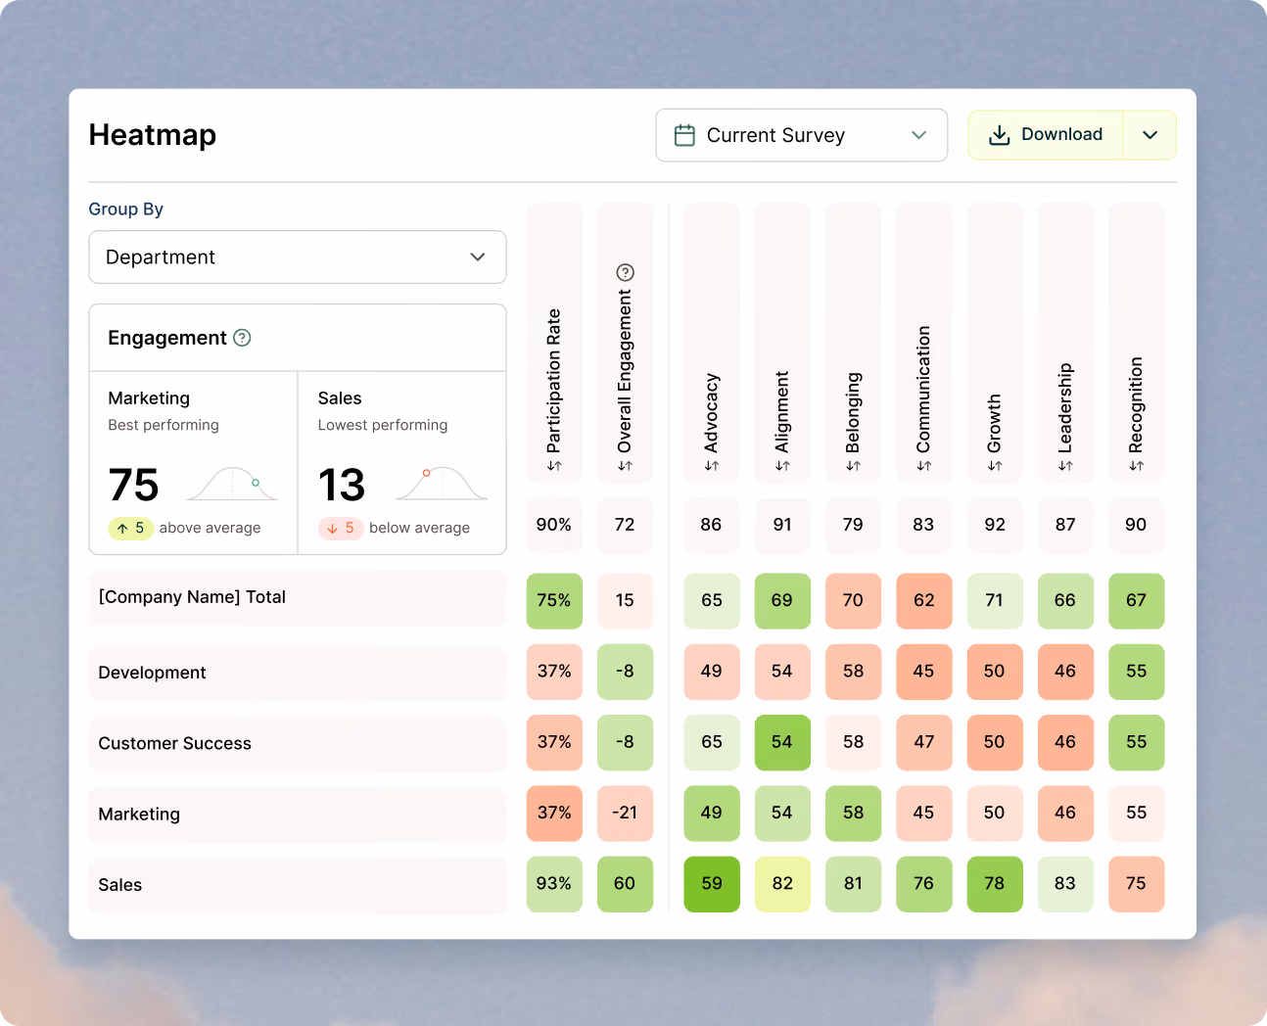Screen dimensions: 1267x1026
Task: Click the Sales 59 Advocacy cell
Action: click(712, 884)
